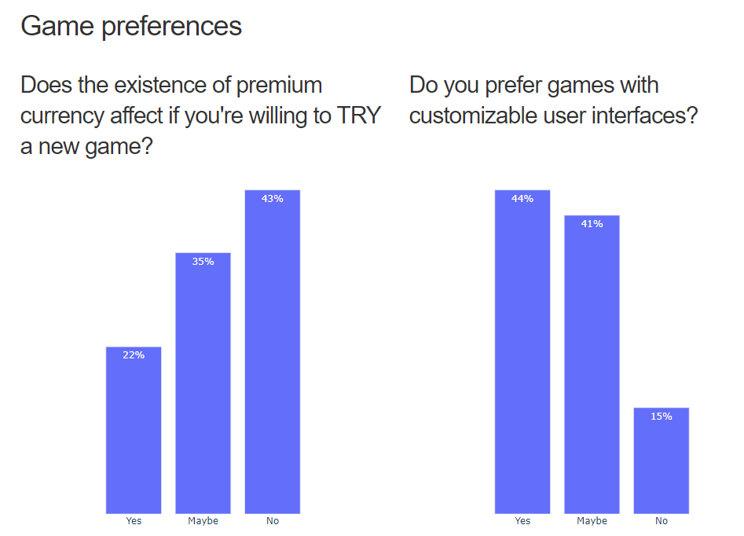Click the Maybe axis label under premium currency chart
744x536 pixels.
tap(203, 521)
